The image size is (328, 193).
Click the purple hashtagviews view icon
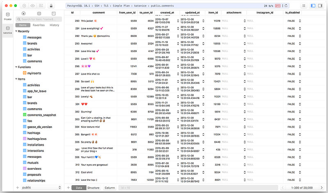click(25, 139)
